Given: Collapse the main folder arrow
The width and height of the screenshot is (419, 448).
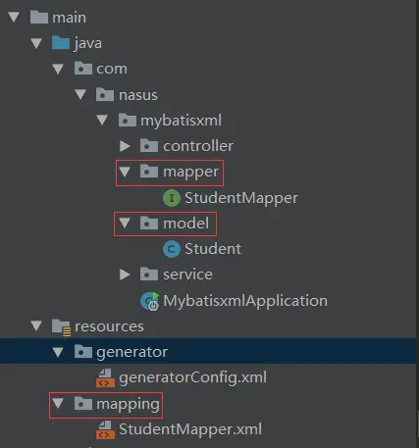Looking at the screenshot, I should click(14, 17).
